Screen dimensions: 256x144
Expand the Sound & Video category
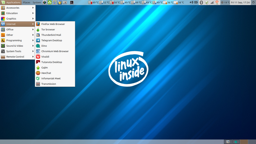click(x=18, y=46)
